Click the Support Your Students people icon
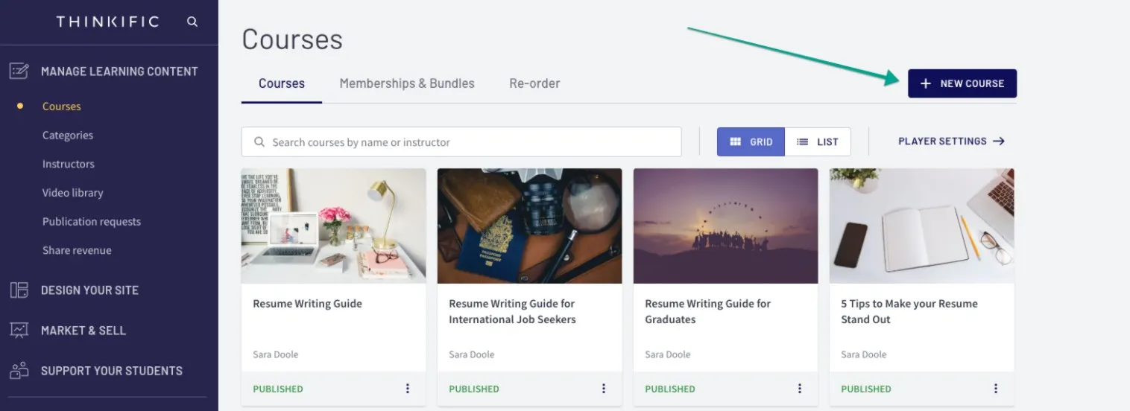Image resolution: width=1130 pixels, height=411 pixels. [x=19, y=370]
